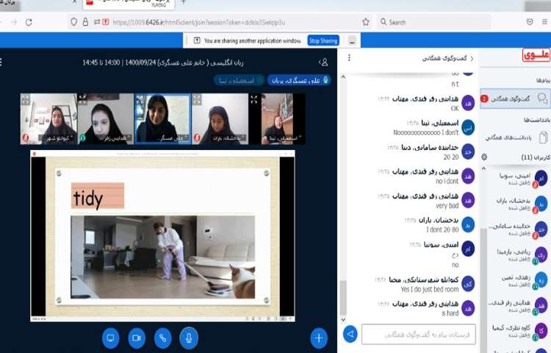
Task: Click the phone audio leave button
Action: [x=162, y=338]
